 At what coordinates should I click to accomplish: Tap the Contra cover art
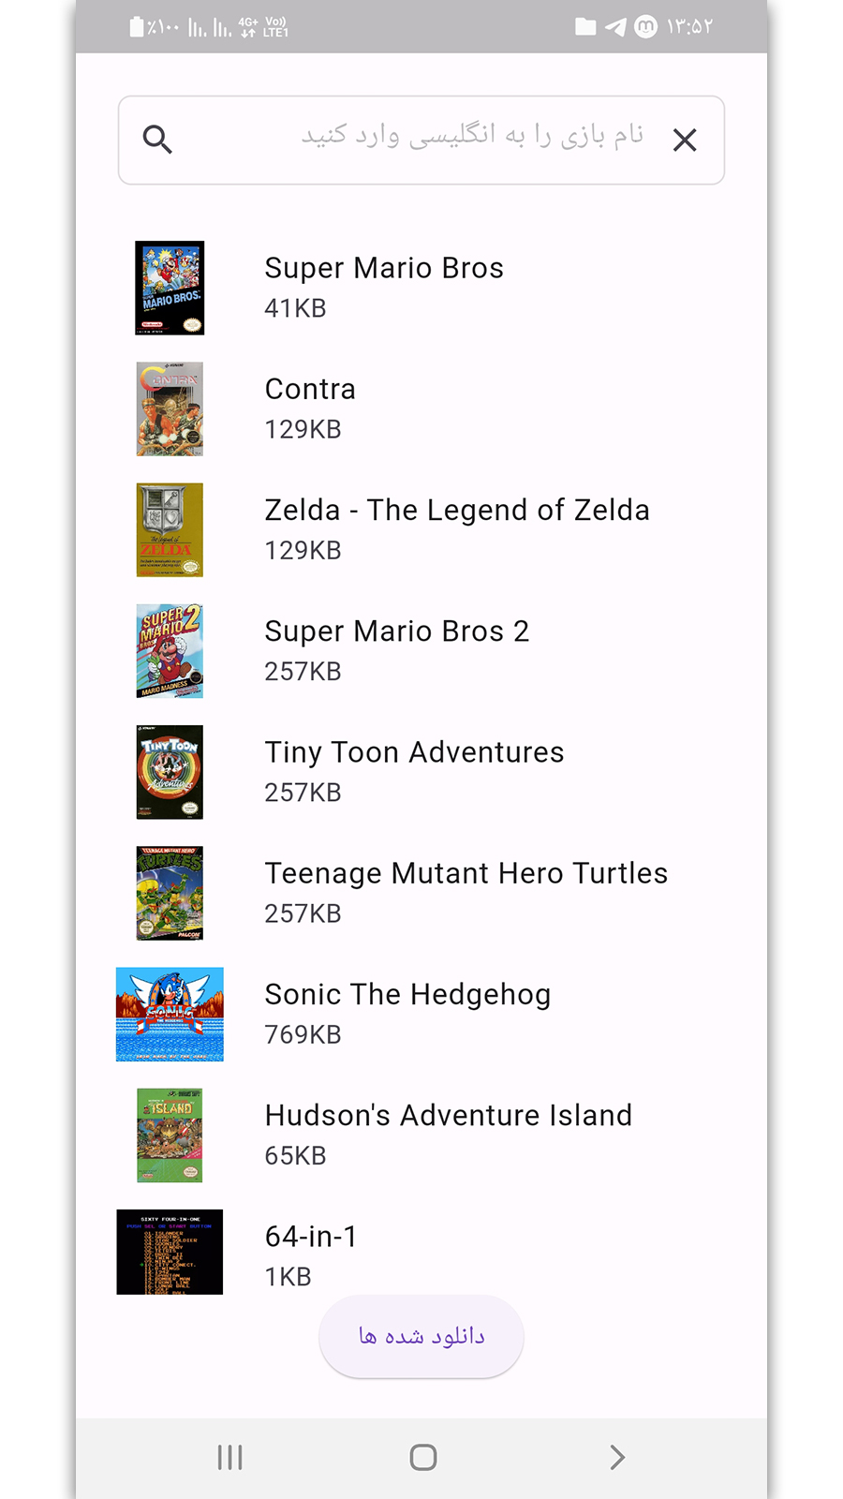tap(170, 408)
